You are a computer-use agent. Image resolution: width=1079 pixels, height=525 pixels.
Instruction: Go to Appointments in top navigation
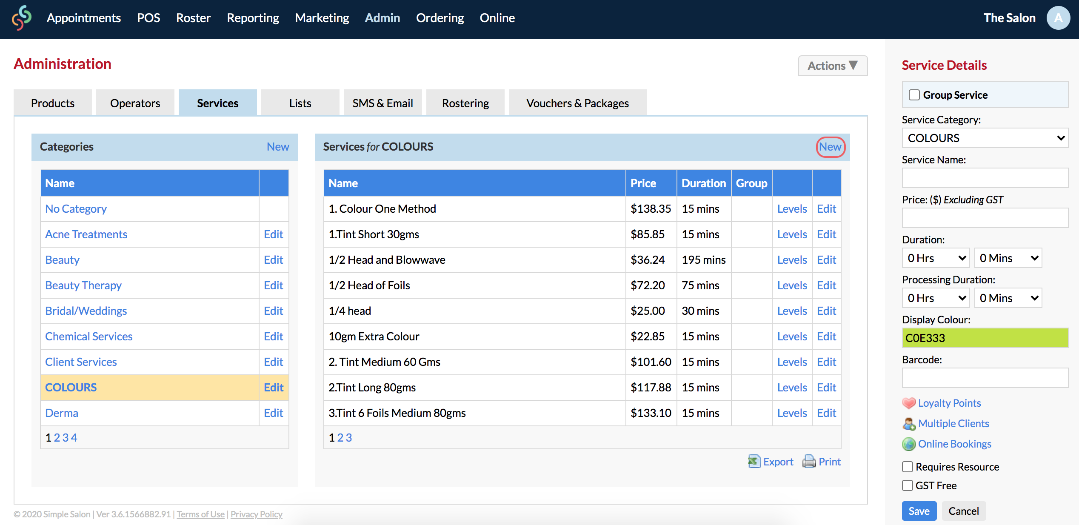pyautogui.click(x=84, y=18)
